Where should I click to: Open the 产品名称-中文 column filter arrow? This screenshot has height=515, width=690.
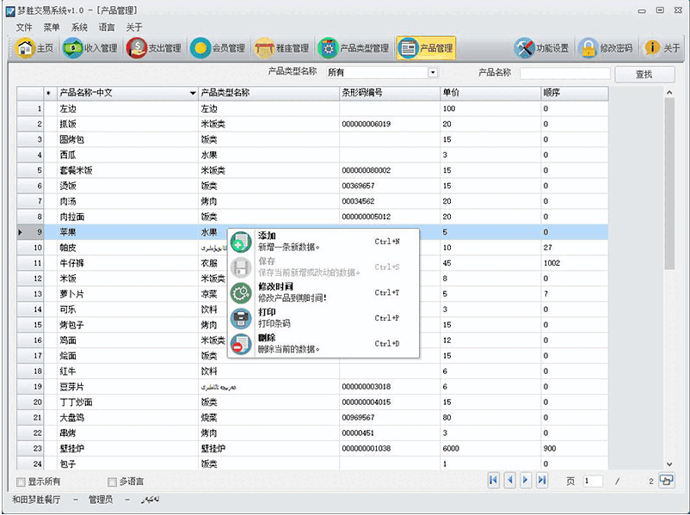coord(193,93)
